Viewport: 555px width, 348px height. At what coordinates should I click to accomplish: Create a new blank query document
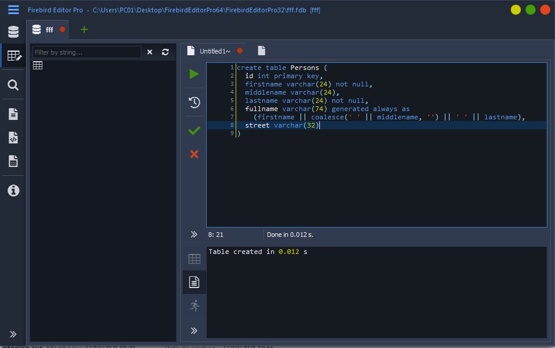pos(262,51)
